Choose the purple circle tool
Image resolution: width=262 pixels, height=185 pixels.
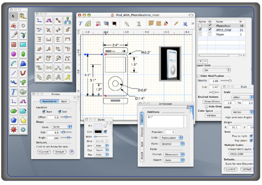click(14, 54)
